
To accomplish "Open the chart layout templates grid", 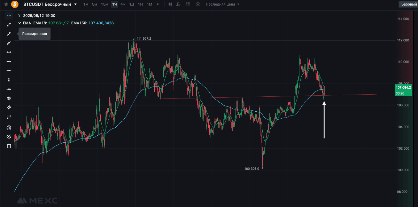I will click(x=188, y=5).
